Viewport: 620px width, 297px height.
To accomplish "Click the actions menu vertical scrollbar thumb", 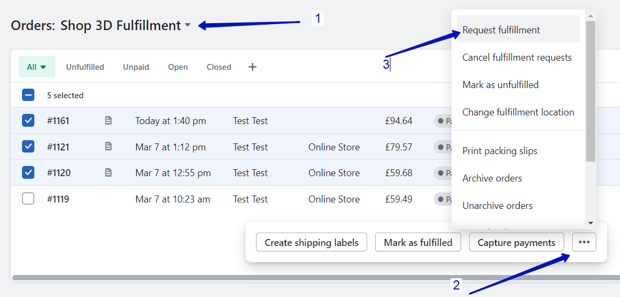I will pyautogui.click(x=590, y=91).
